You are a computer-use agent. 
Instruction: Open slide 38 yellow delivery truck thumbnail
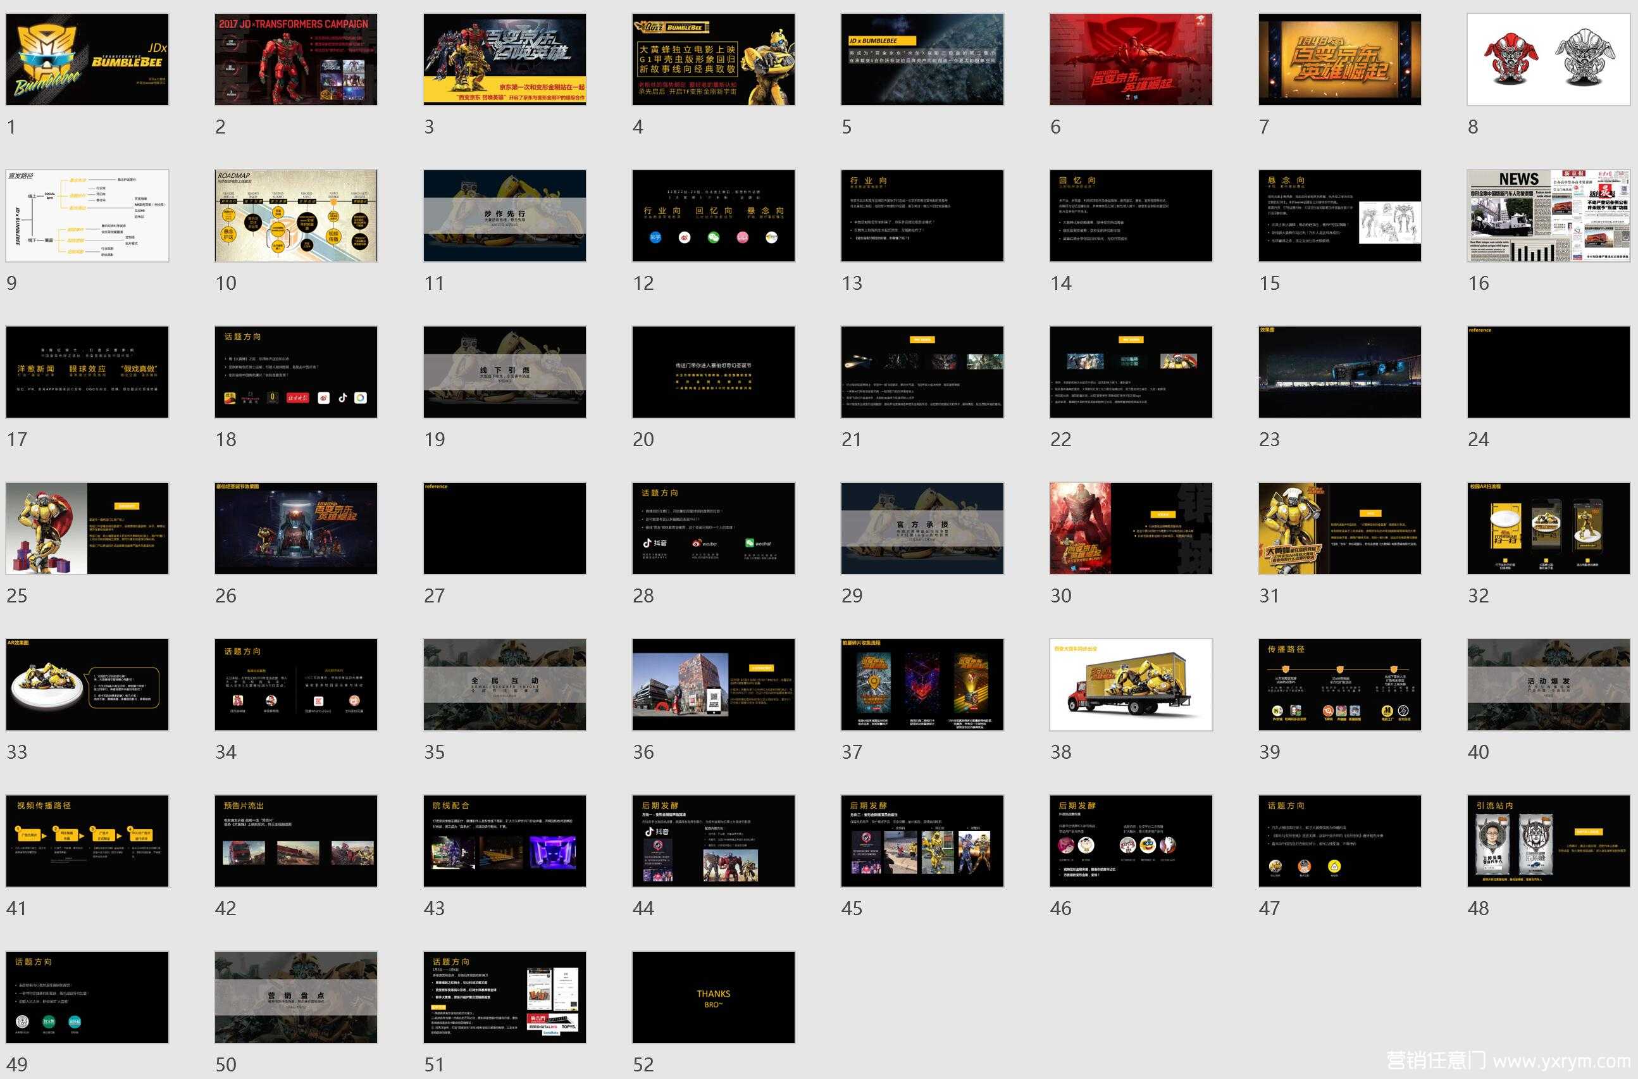[x=1131, y=685]
